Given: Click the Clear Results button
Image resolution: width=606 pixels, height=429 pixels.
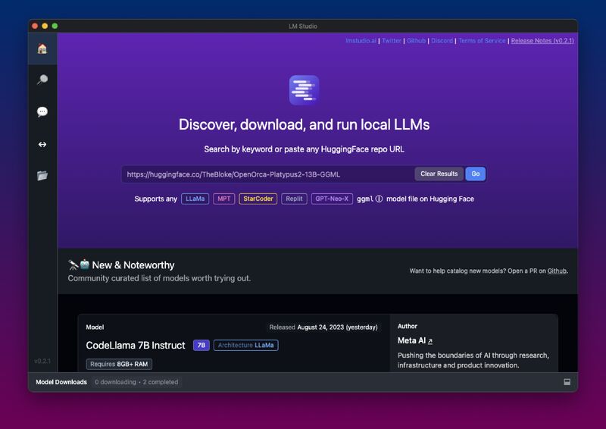Looking at the screenshot, I should point(439,174).
